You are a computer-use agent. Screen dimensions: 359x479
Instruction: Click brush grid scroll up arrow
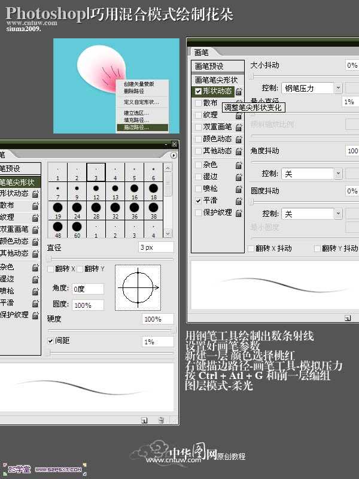point(168,168)
